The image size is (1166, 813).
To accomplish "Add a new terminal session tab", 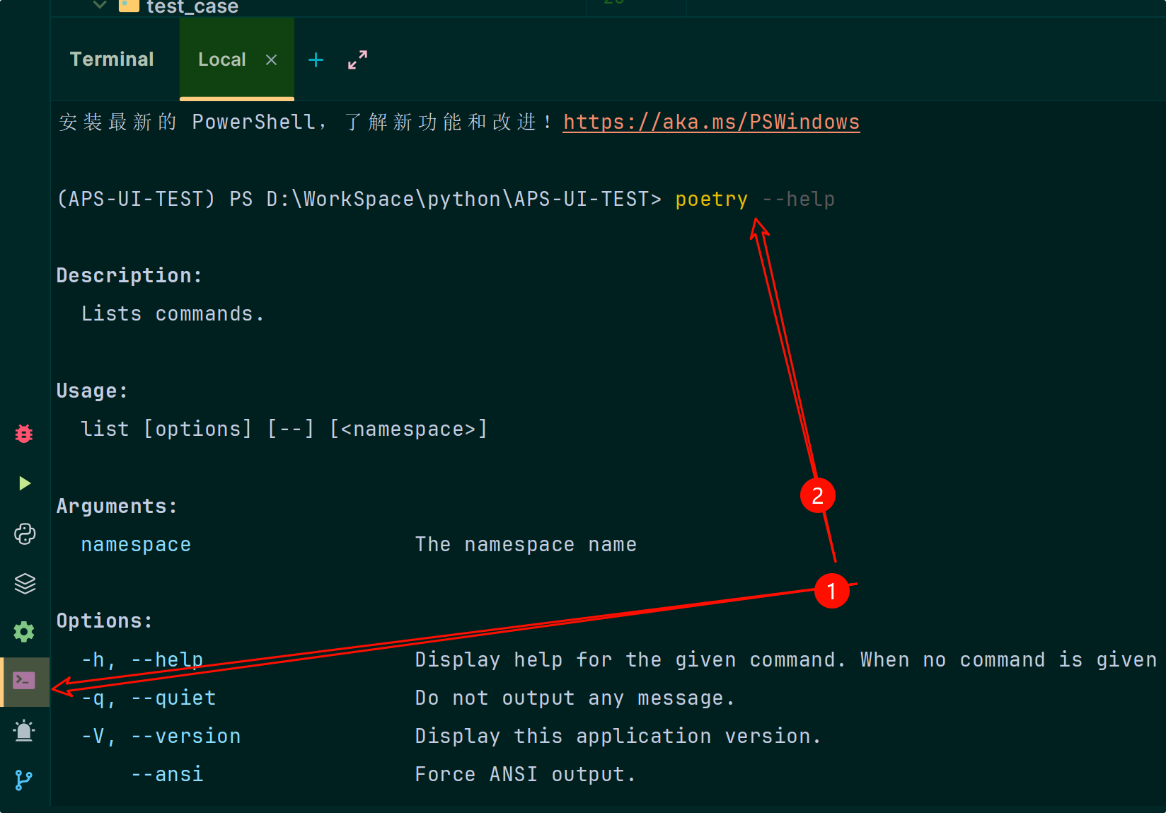I will (316, 60).
